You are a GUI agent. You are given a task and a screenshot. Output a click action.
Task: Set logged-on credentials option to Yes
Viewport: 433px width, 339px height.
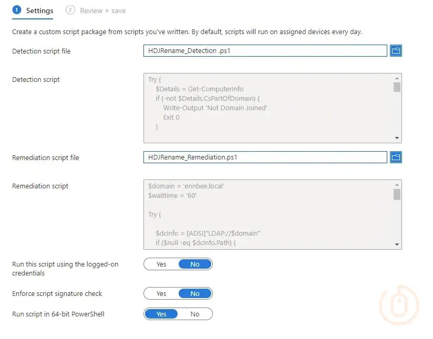[161, 264]
